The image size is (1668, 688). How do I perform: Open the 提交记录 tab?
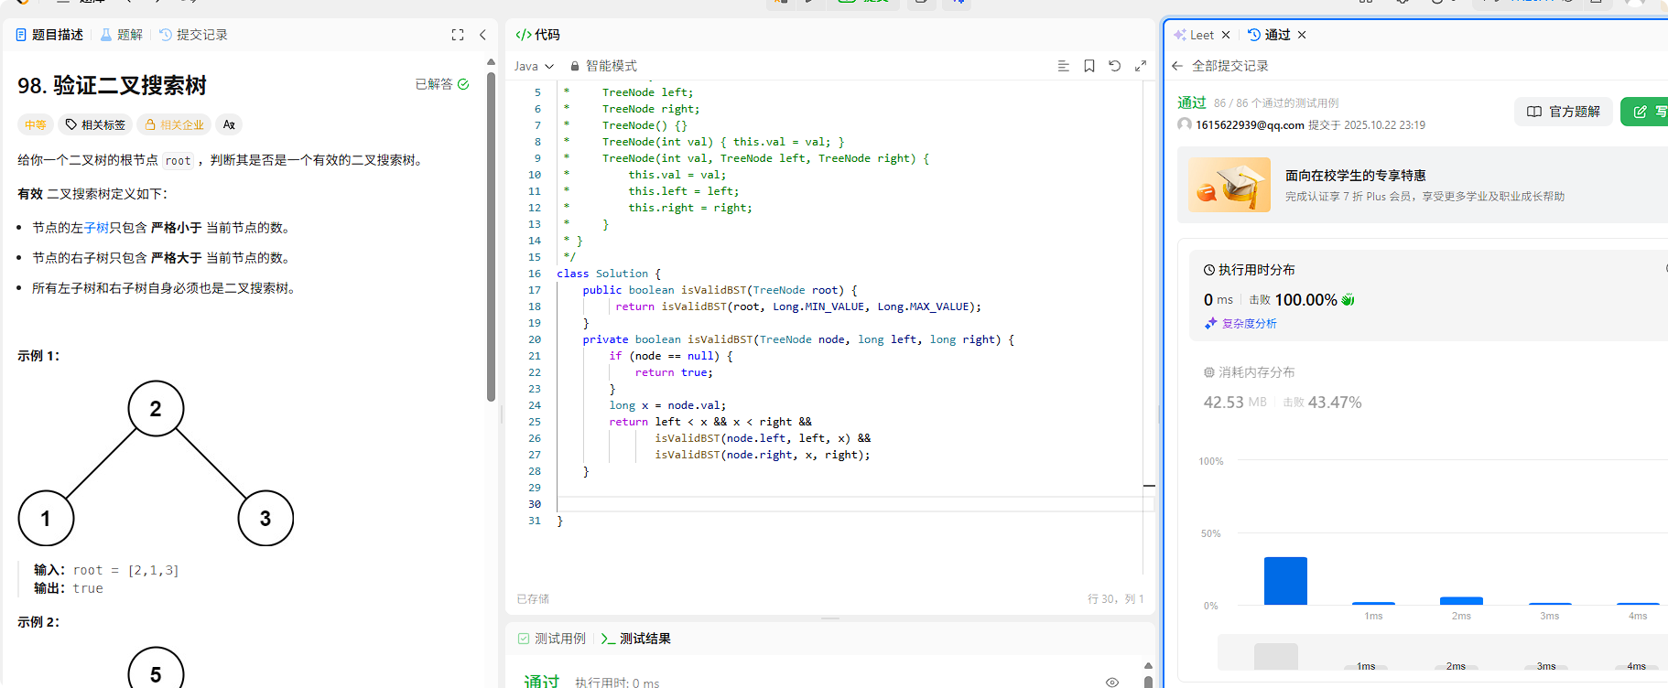click(x=193, y=35)
